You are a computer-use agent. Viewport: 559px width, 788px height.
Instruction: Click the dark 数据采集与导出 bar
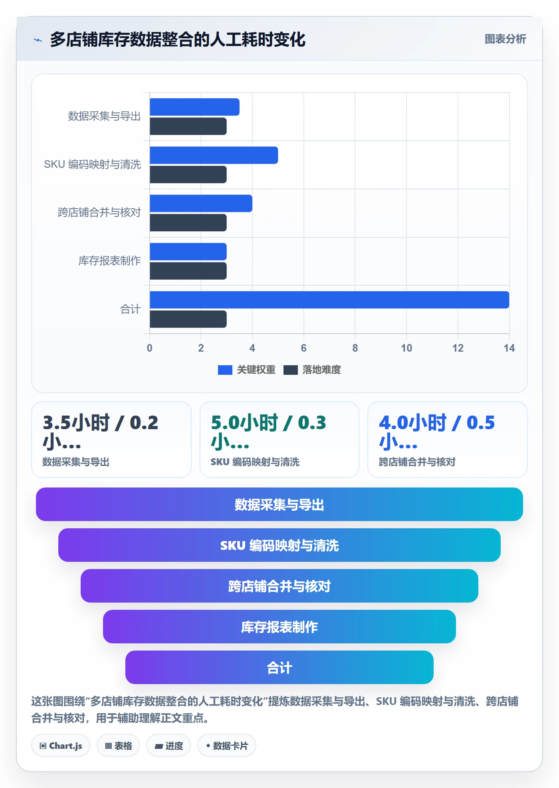188,126
